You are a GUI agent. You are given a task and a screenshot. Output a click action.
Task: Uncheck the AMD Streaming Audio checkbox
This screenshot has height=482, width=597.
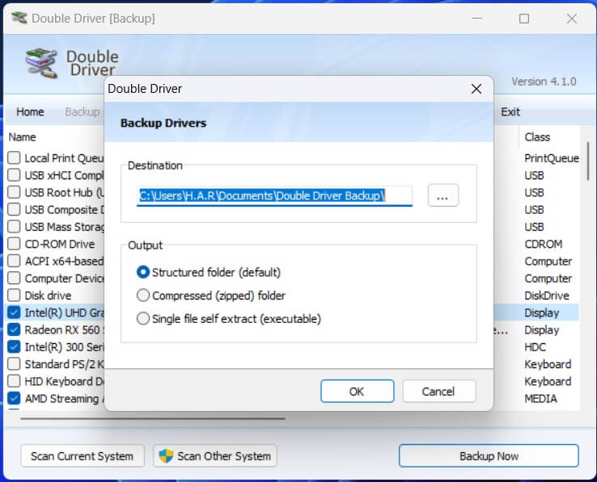[x=14, y=398]
